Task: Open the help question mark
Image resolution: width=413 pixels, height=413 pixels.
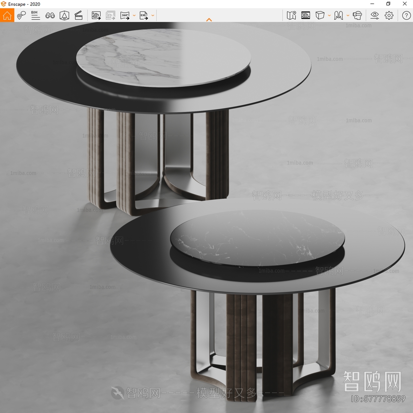Action: (406, 15)
